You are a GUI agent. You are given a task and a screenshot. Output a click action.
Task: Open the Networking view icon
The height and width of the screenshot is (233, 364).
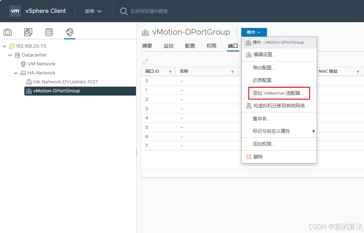coord(70,32)
